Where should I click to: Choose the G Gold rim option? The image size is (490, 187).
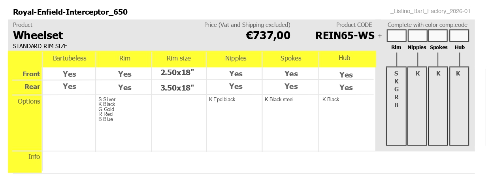tap(106, 110)
